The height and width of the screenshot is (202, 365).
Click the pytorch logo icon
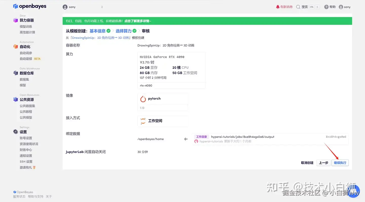point(143,99)
